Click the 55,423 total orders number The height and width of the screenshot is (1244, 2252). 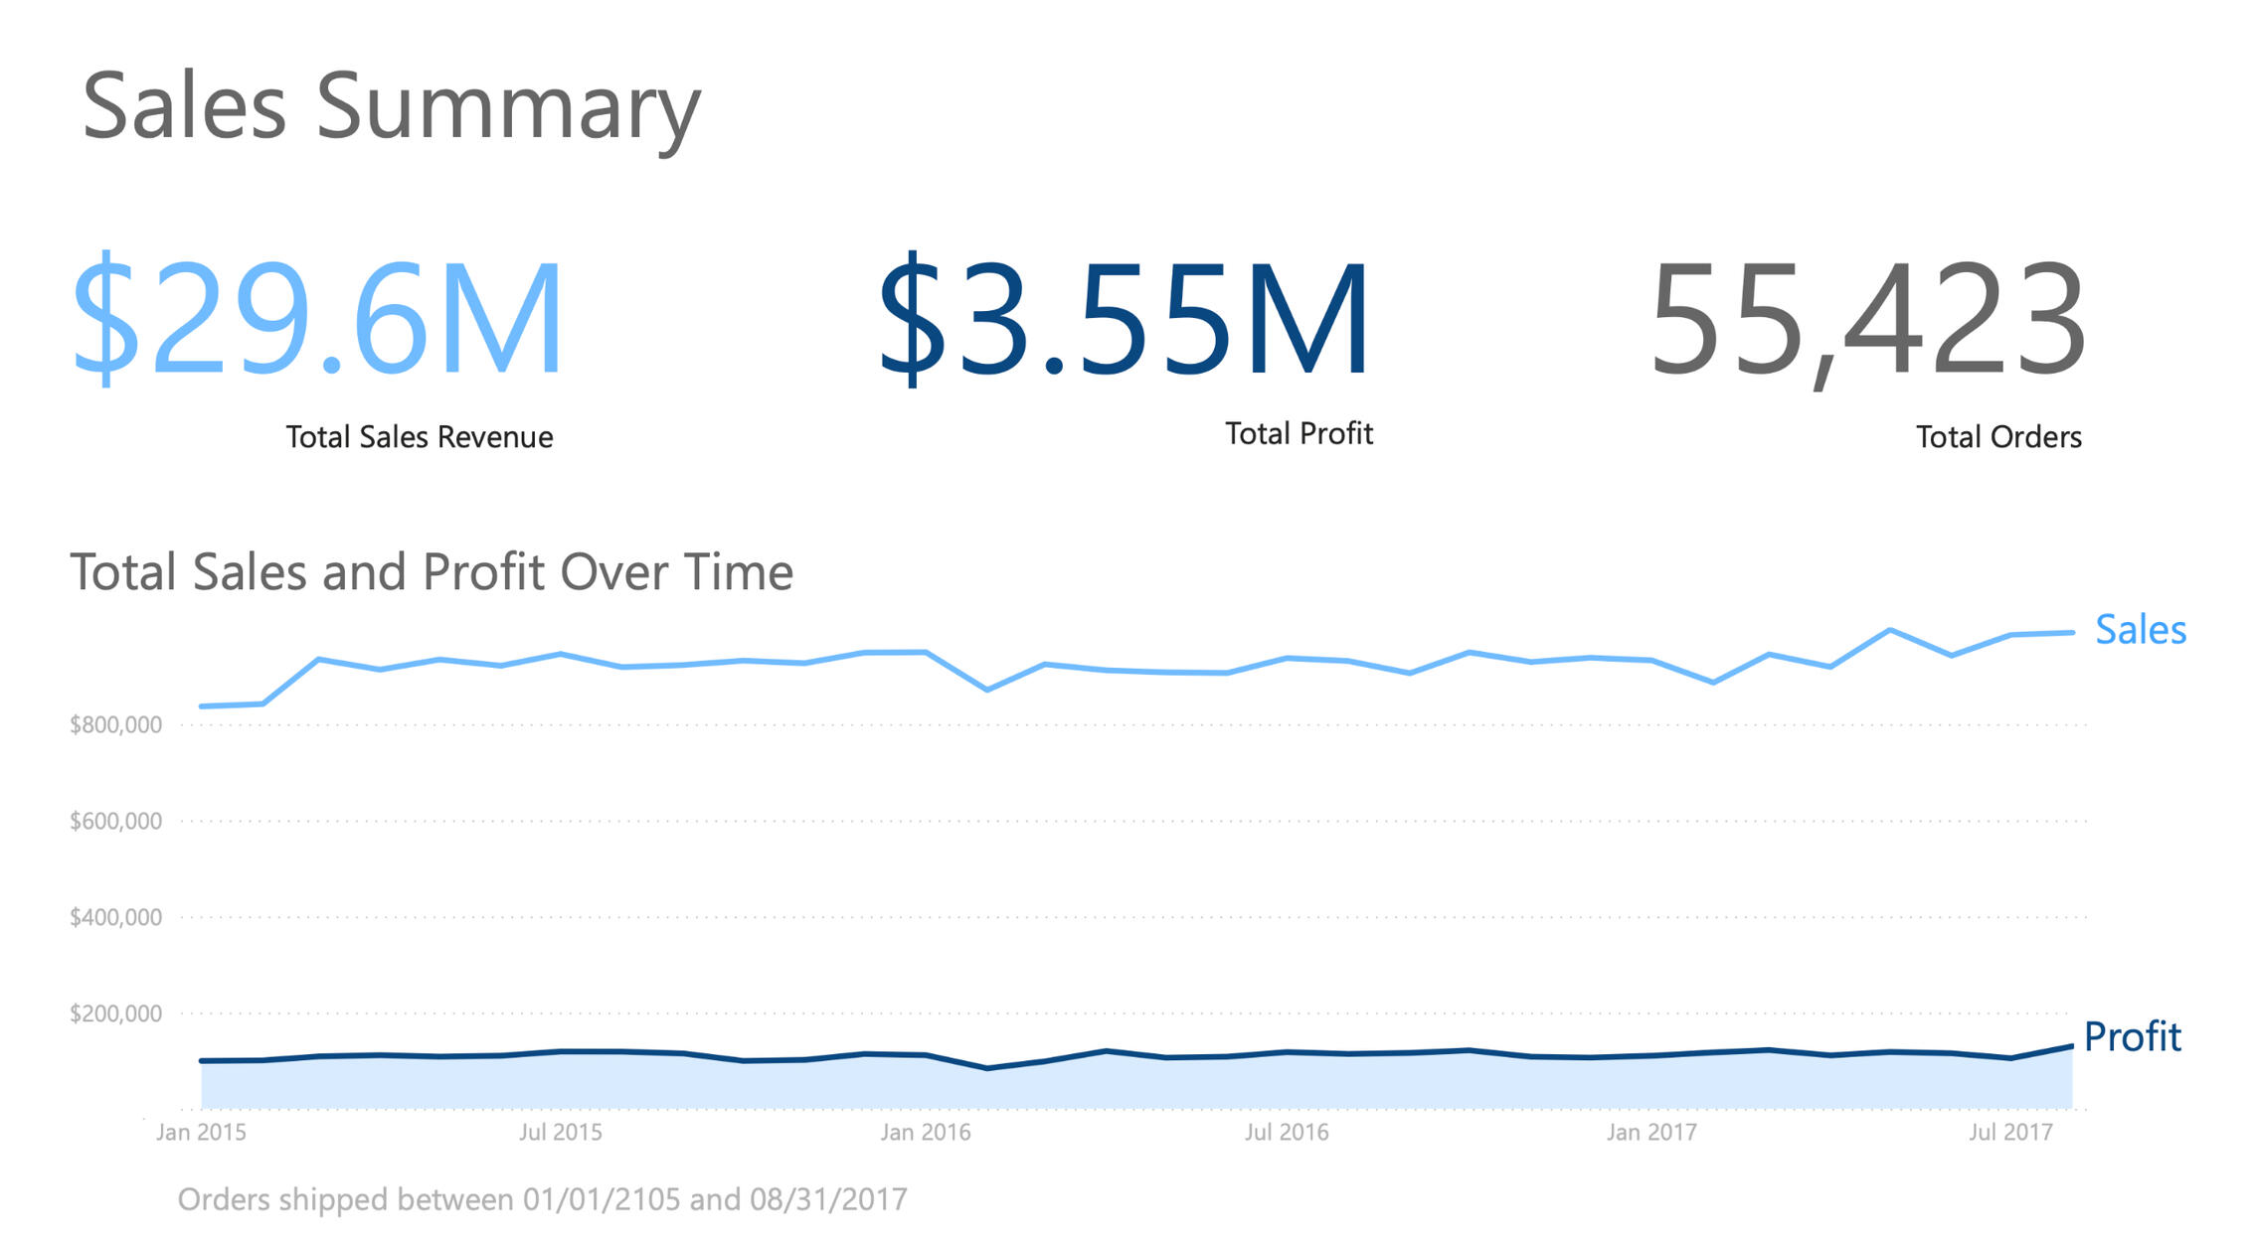[1867, 320]
